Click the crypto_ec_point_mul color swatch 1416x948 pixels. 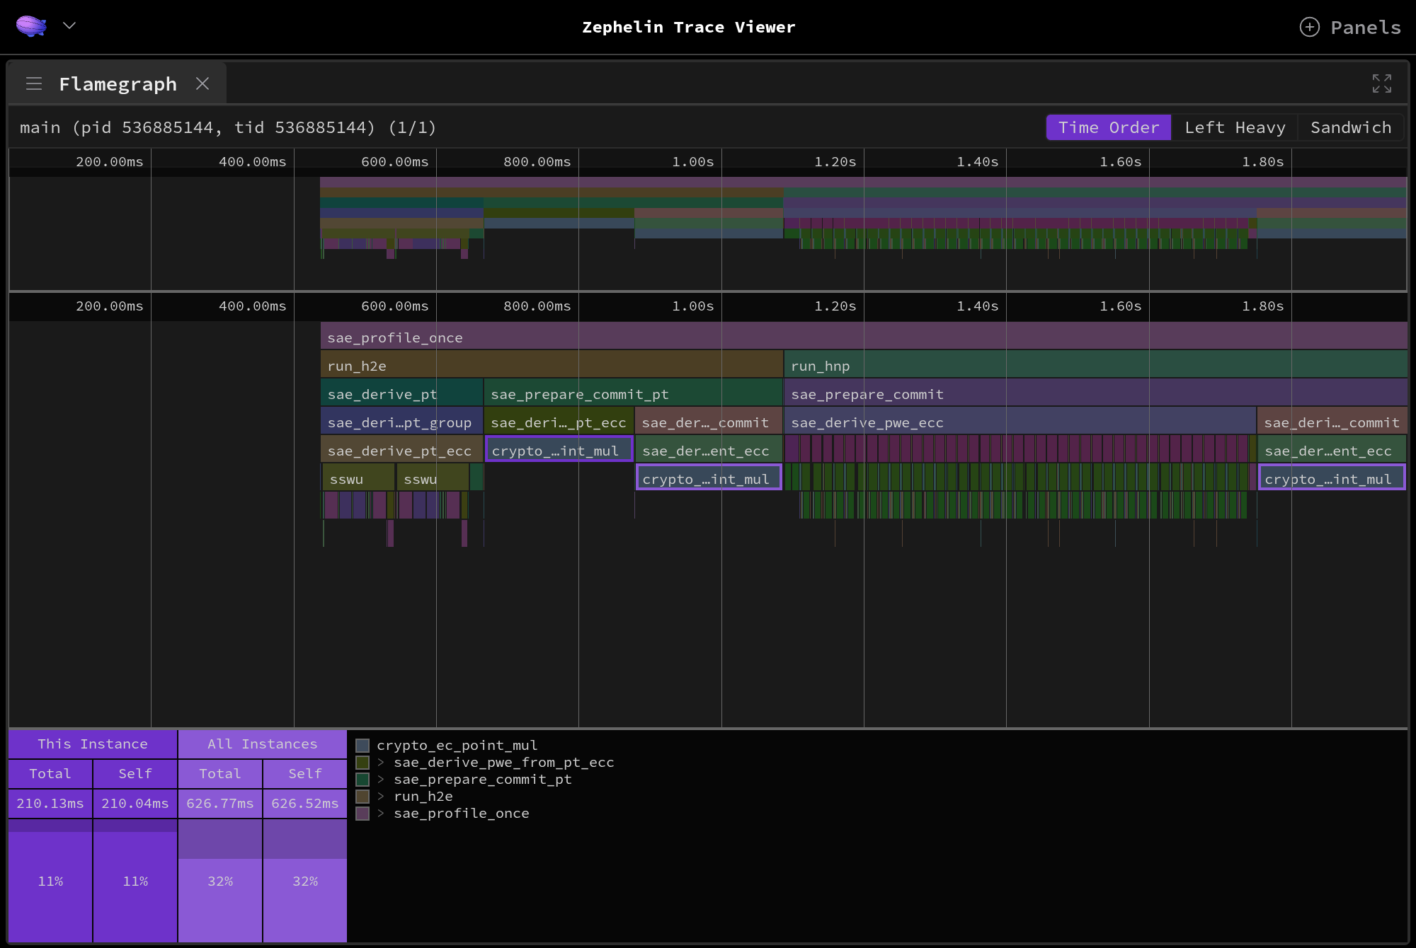[x=362, y=745]
